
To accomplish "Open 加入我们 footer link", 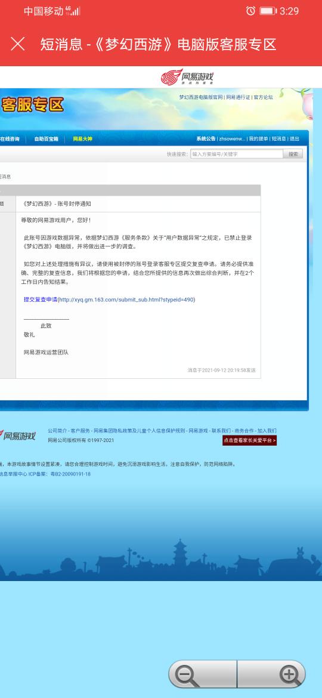I will tap(267, 431).
